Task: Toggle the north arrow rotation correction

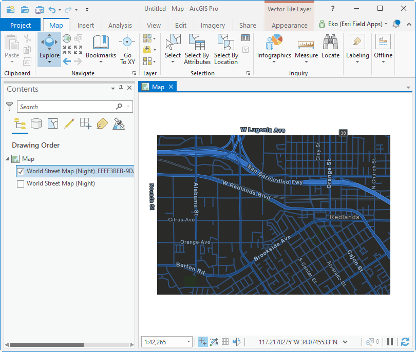Action: click(x=236, y=342)
